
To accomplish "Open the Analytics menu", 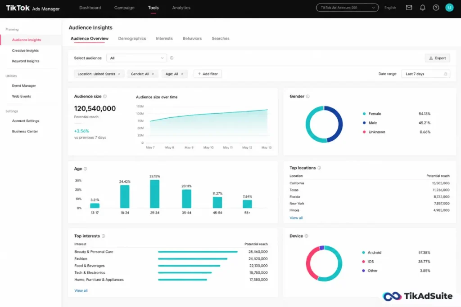I will (181, 8).
